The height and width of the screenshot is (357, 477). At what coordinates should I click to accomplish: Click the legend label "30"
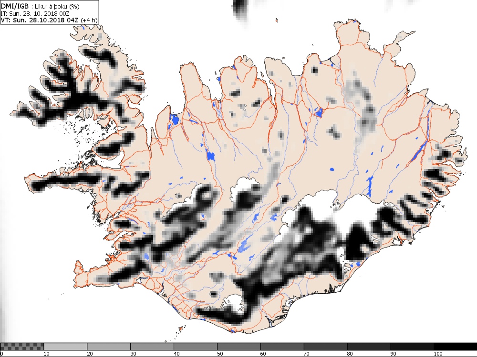(x=133, y=354)
